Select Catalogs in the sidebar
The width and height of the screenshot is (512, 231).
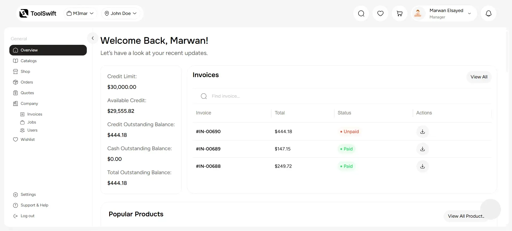pos(29,61)
